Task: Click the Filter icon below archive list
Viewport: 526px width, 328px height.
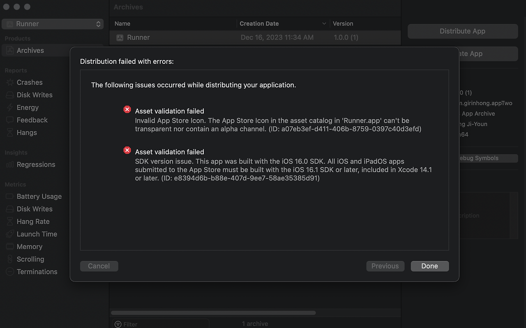Action: [x=118, y=324]
